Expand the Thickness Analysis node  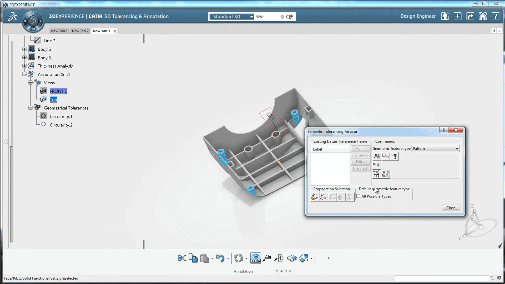(x=24, y=66)
